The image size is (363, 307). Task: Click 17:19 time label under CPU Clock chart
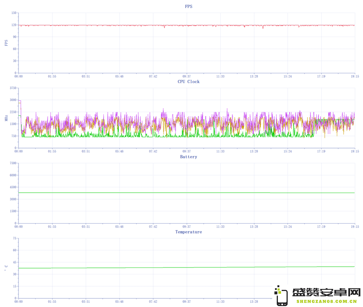click(x=321, y=151)
